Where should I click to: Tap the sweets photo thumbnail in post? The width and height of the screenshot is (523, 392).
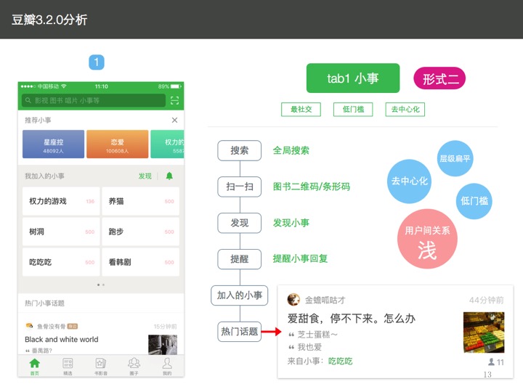[484, 332]
